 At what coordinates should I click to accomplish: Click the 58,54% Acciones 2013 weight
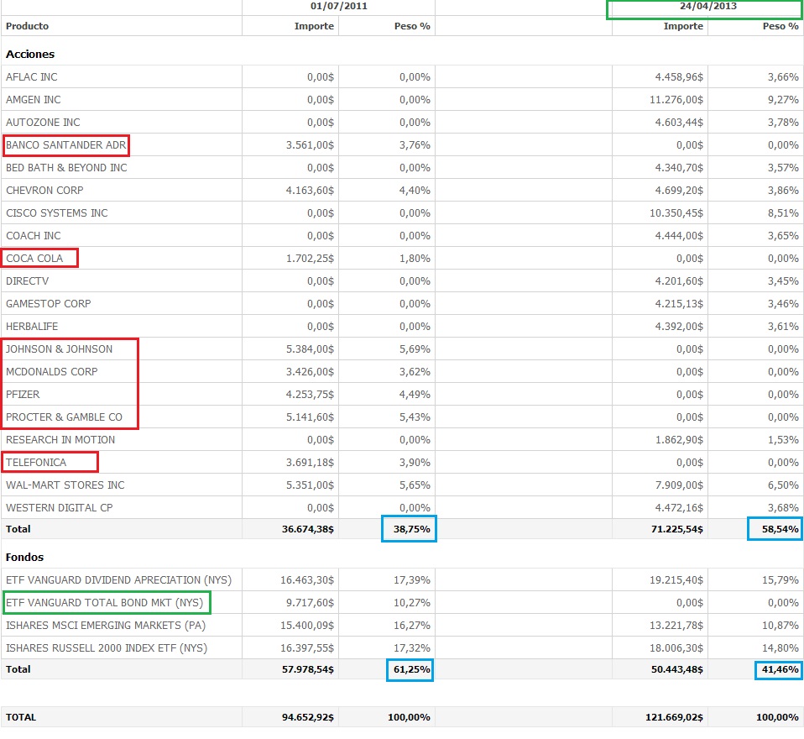click(x=780, y=529)
